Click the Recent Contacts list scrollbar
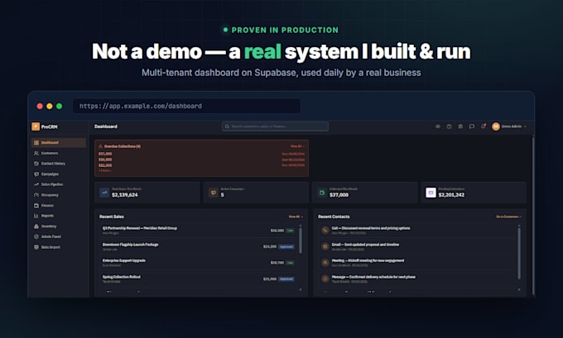Viewport: 563px width, 338px height. pos(519,253)
